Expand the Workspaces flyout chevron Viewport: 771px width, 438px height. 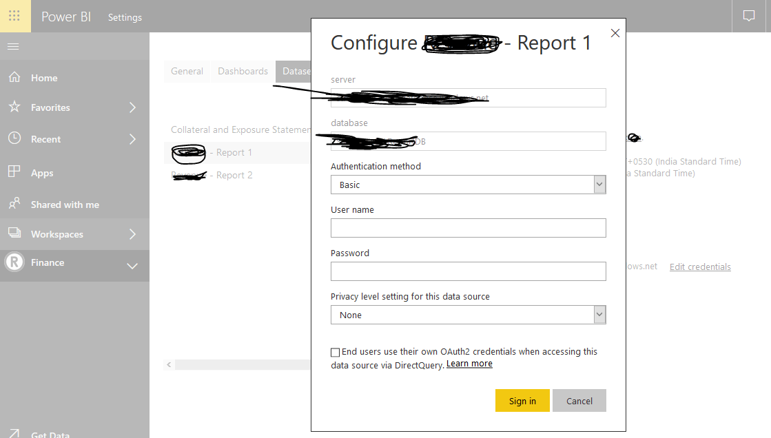click(132, 234)
